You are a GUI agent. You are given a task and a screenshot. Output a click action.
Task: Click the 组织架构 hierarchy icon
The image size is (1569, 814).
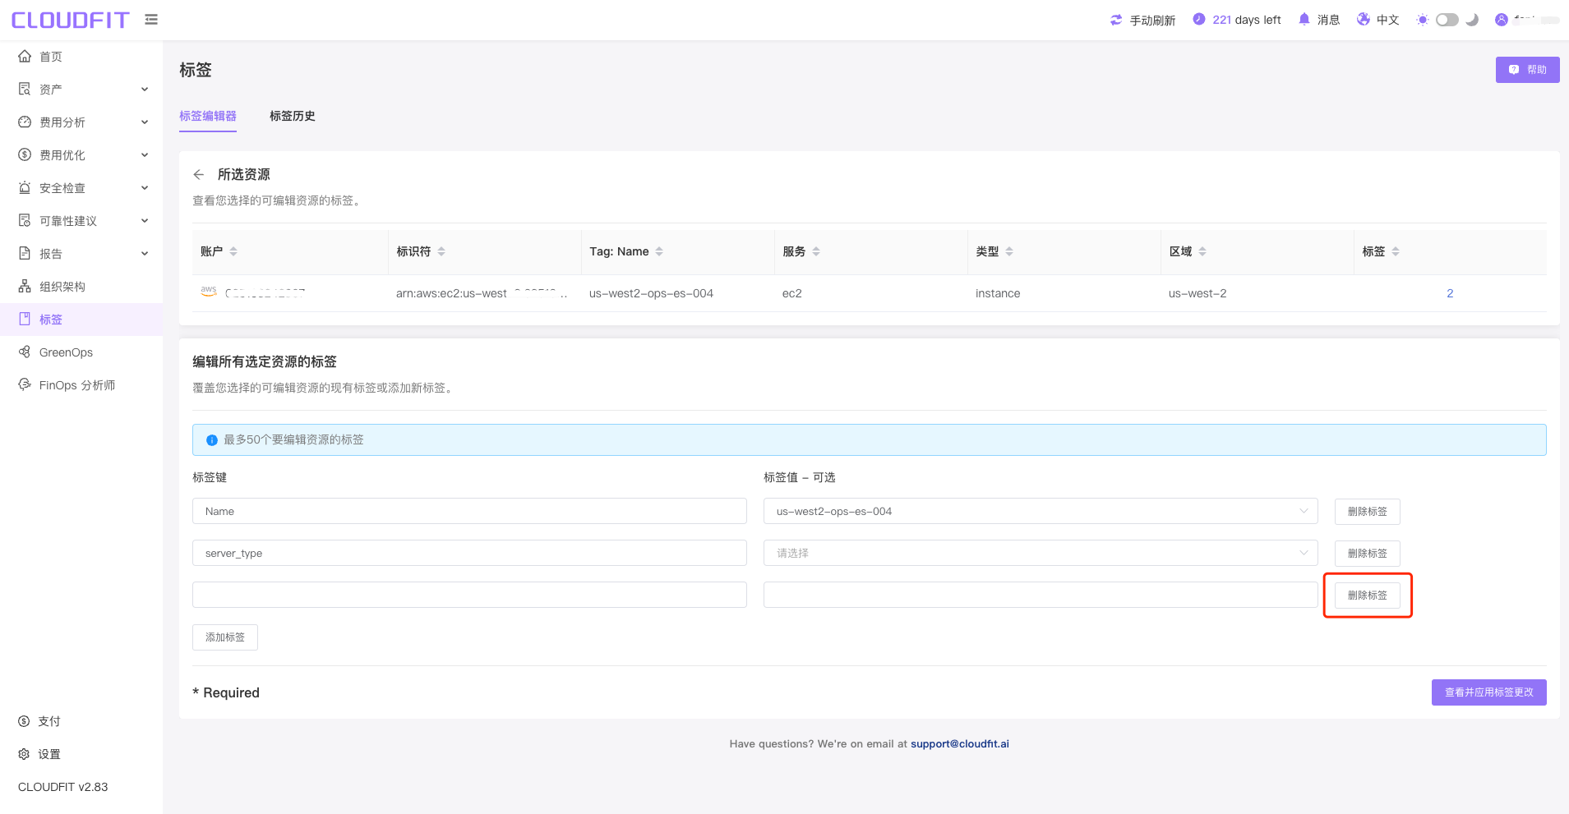click(25, 286)
